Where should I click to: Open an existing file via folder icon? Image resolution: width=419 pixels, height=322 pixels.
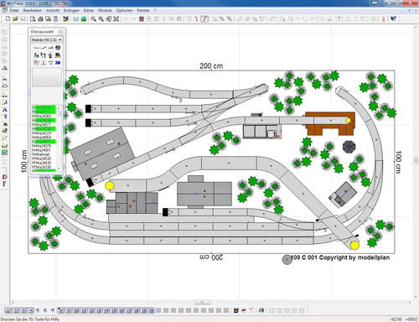(15, 18)
